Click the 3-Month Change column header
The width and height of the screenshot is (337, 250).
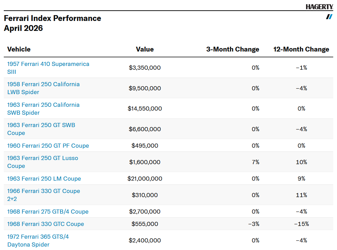(232, 49)
